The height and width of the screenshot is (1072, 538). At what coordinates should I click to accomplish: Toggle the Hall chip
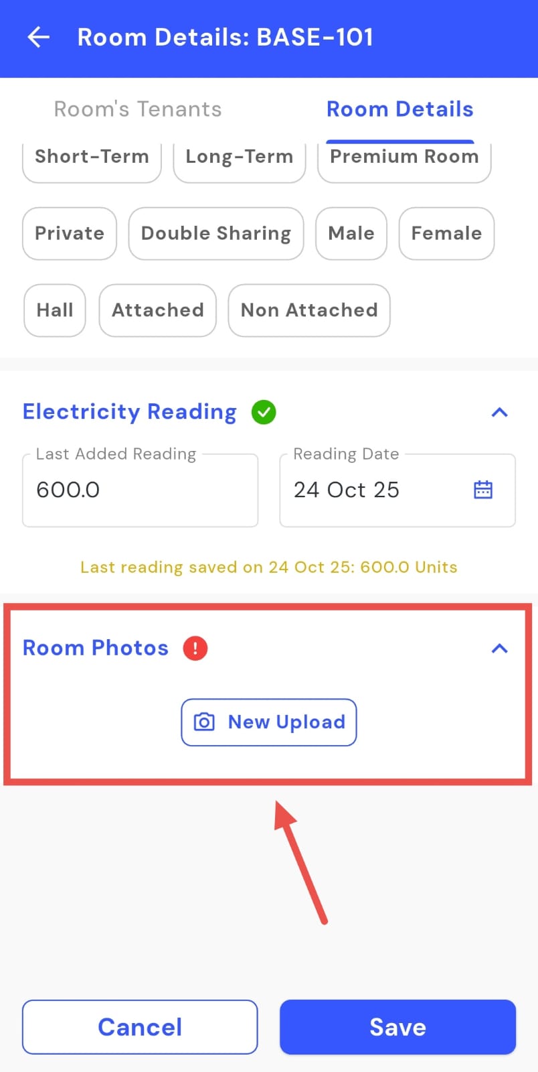pyautogui.click(x=55, y=310)
